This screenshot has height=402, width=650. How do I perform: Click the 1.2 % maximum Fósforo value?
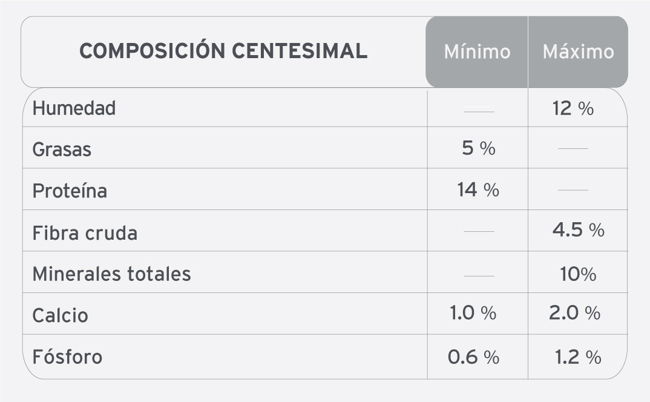tap(578, 357)
